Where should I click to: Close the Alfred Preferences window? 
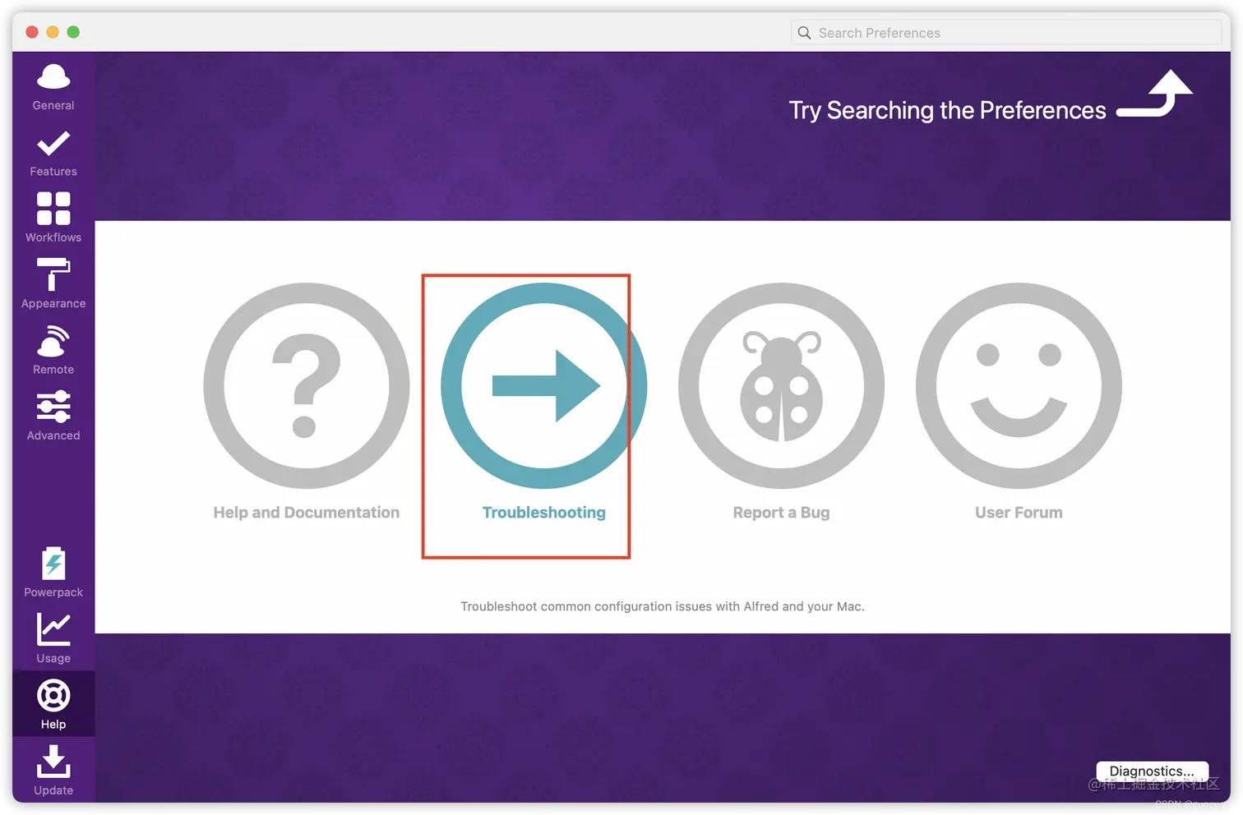tap(32, 32)
